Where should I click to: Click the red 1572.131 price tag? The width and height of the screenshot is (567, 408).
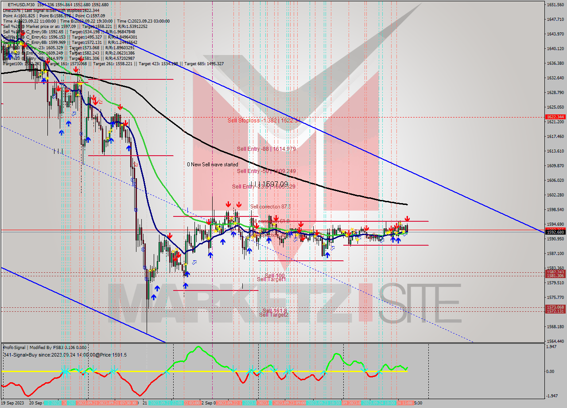coord(555,311)
